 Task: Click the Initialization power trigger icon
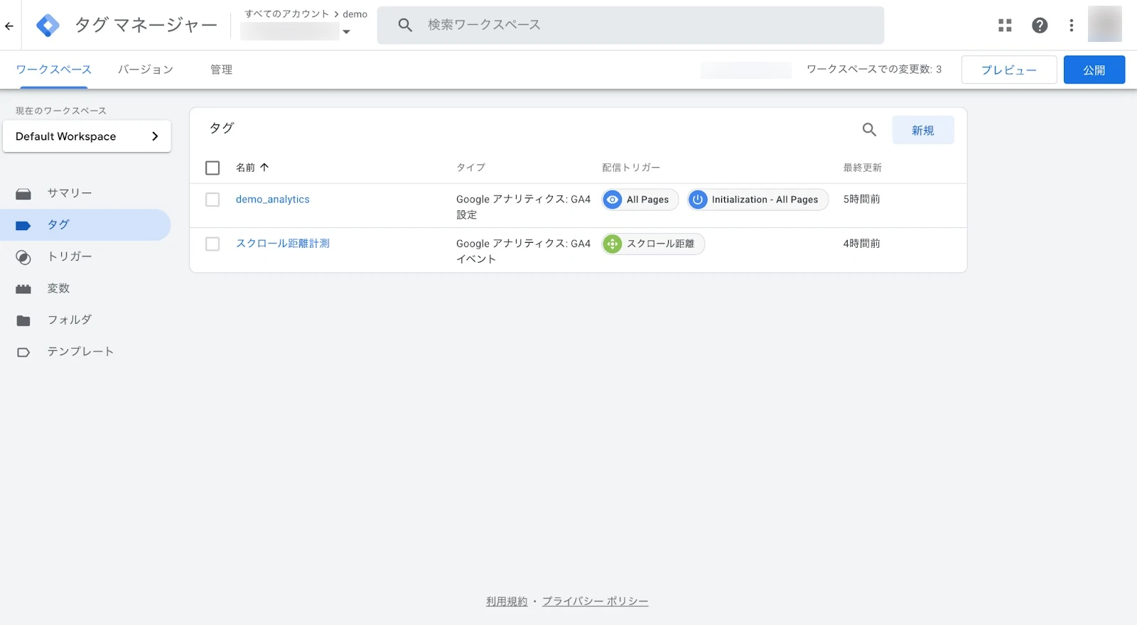[698, 200]
